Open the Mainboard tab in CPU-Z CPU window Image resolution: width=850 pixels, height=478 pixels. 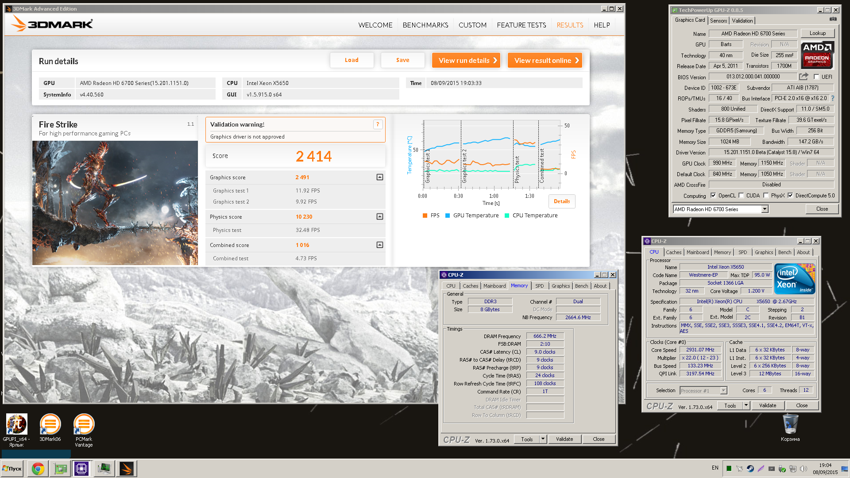pos(697,252)
